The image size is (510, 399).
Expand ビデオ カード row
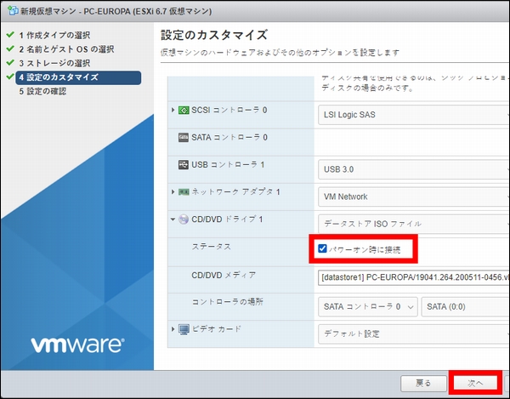[173, 329]
